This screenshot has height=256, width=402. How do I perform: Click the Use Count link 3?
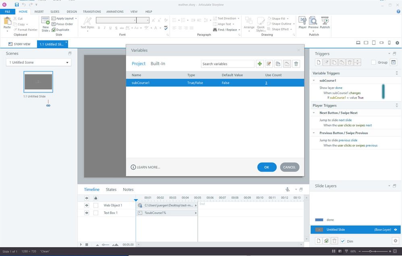(x=266, y=83)
